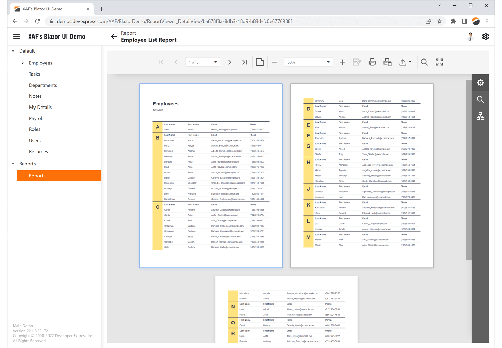502x348 pixels.
Task: Enter full screen mode for the report
Action: tap(439, 62)
